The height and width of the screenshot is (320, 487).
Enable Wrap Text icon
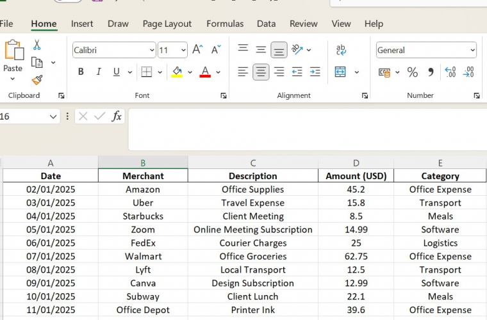pyautogui.click(x=341, y=50)
